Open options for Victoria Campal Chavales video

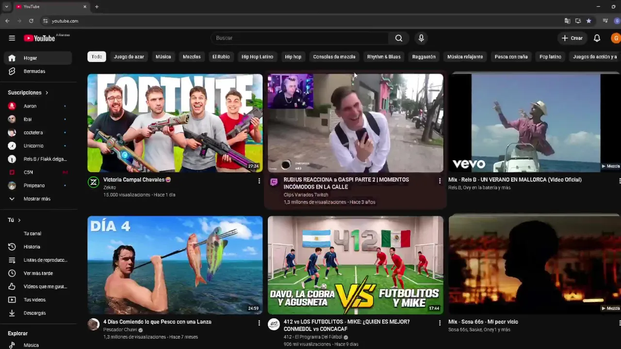click(259, 181)
